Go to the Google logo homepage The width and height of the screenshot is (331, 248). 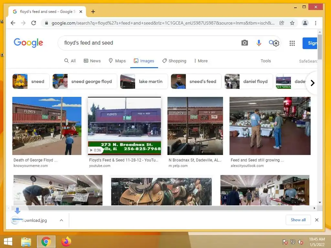[28, 43]
